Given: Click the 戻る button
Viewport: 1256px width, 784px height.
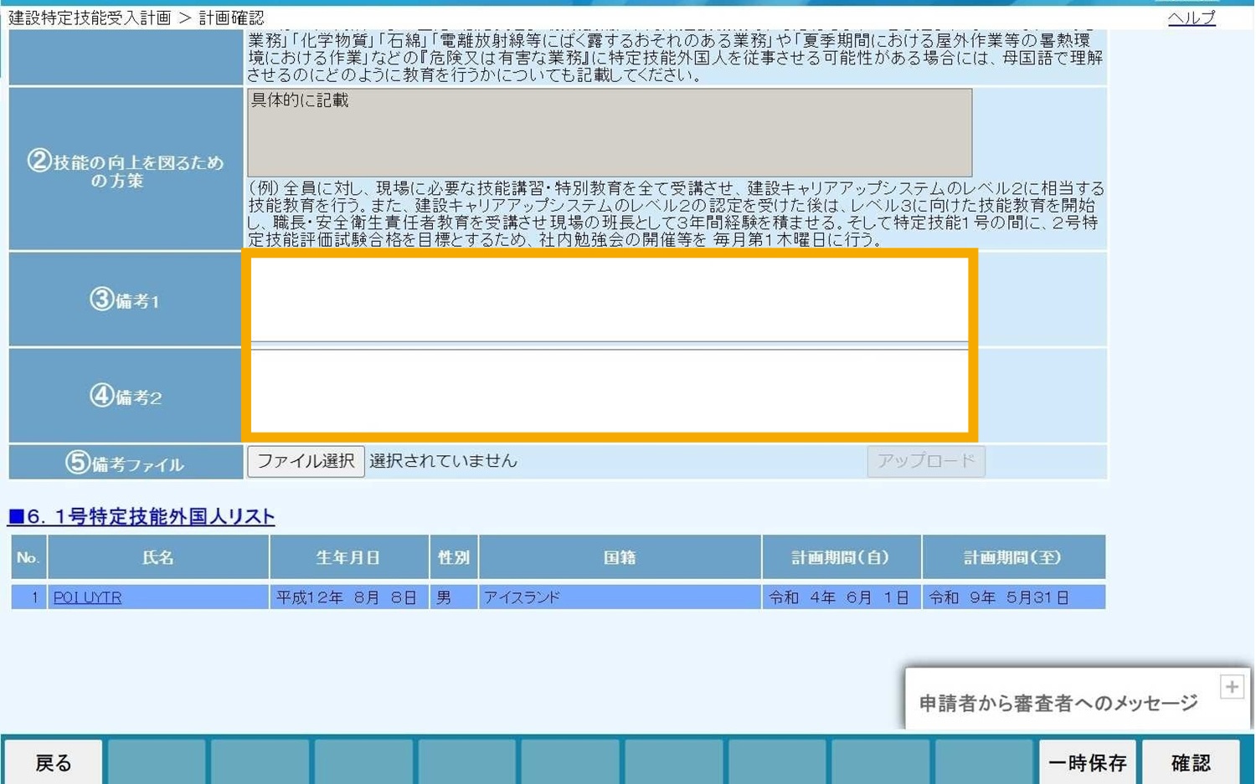Looking at the screenshot, I should [54, 762].
